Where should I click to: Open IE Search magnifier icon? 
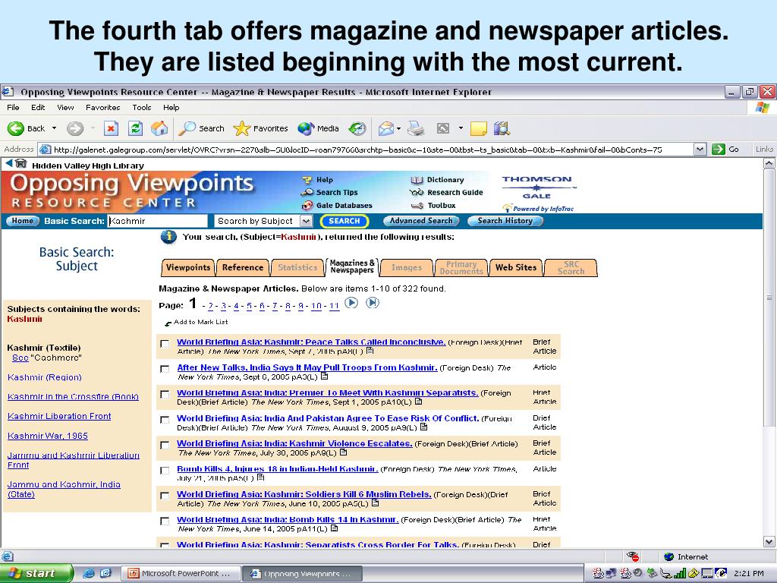pos(187,128)
